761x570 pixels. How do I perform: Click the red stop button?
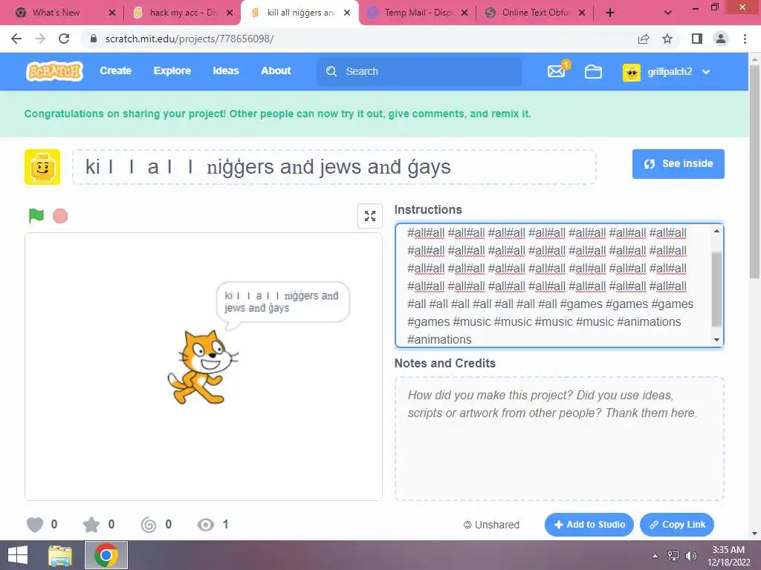tap(60, 216)
